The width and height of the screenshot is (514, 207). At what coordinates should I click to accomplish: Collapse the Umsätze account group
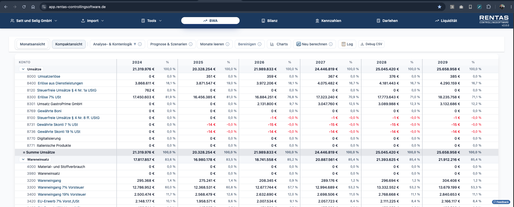coord(23,69)
